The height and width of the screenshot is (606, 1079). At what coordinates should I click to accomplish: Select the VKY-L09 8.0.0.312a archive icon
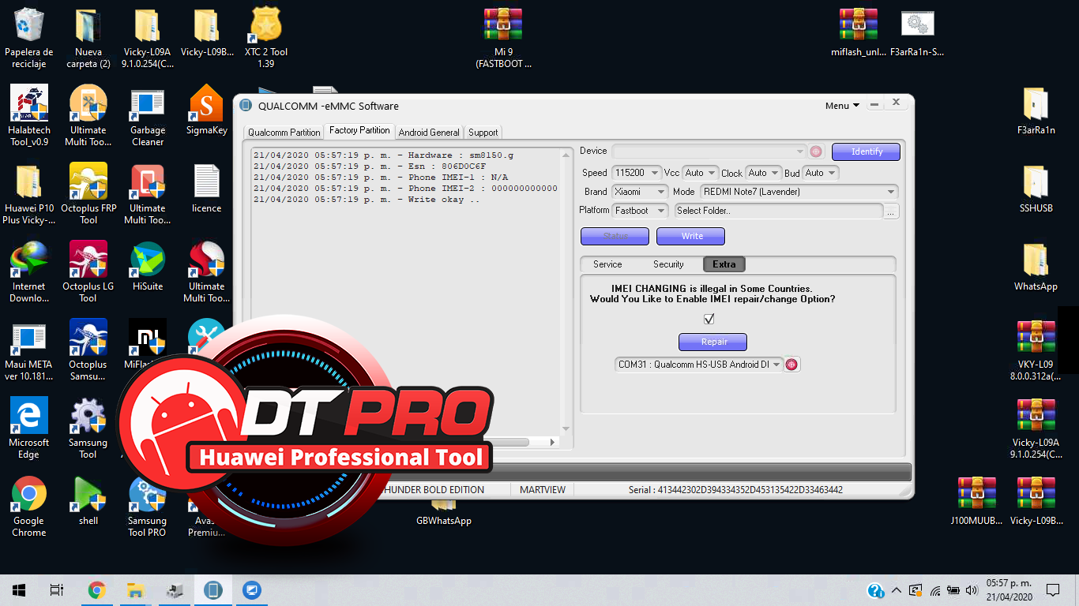tap(1036, 350)
